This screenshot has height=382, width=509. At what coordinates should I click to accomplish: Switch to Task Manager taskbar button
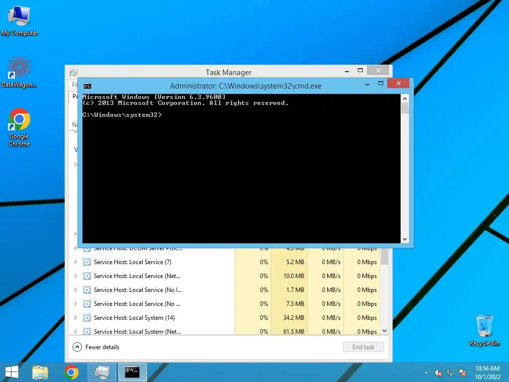coord(102,372)
